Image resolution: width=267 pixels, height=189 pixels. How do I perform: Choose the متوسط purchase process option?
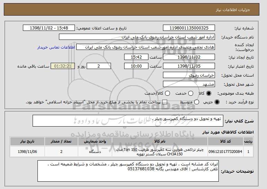pos(197,102)
